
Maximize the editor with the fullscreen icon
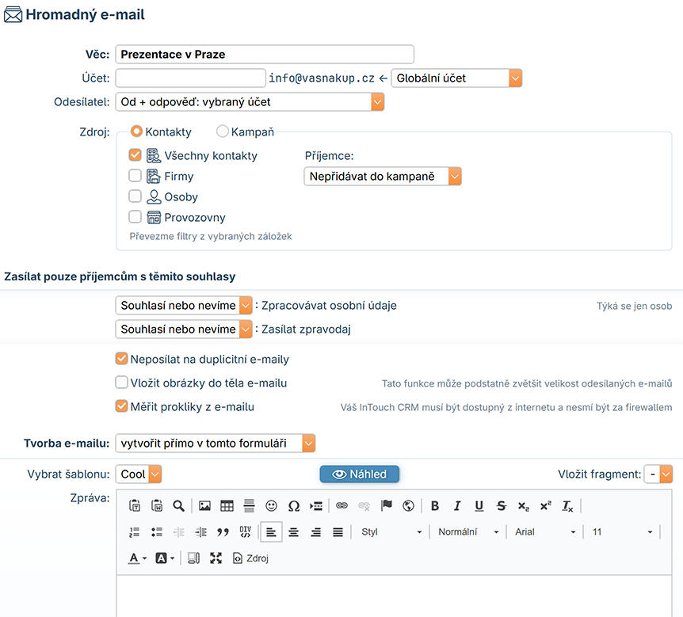click(216, 558)
